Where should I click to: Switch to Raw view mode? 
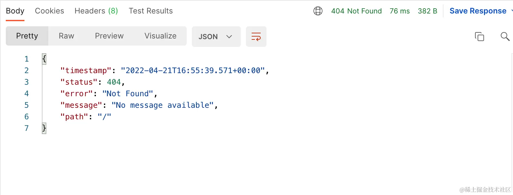pyautogui.click(x=67, y=36)
